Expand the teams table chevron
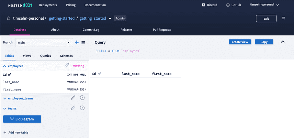 [5, 108]
